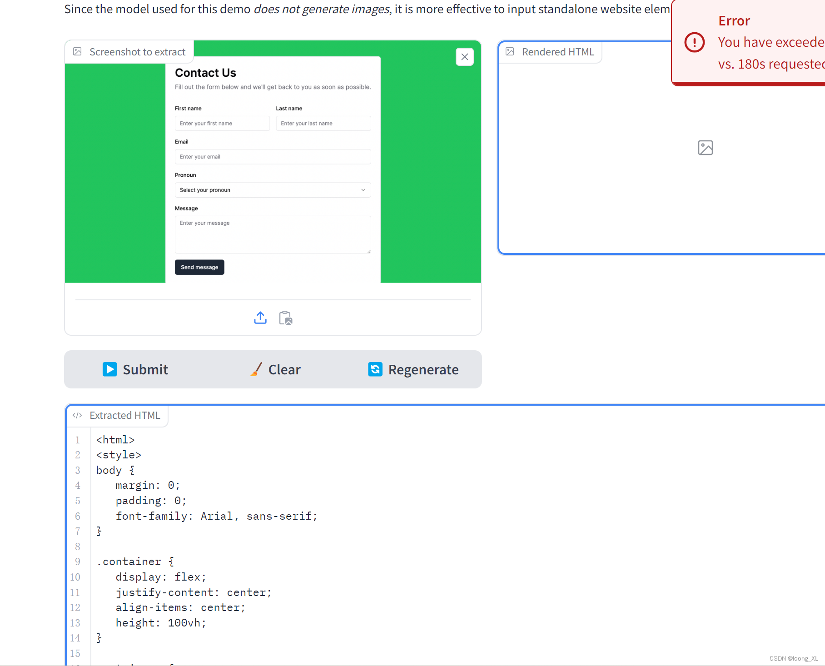The image size is (825, 666).
Task: Click code line '.container {'
Action: coord(135,562)
